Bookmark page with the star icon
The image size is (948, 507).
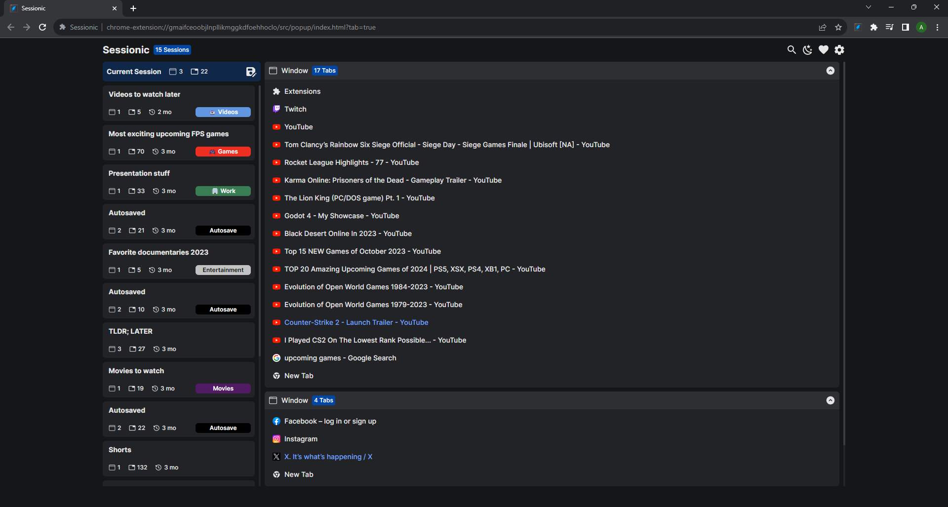(838, 27)
